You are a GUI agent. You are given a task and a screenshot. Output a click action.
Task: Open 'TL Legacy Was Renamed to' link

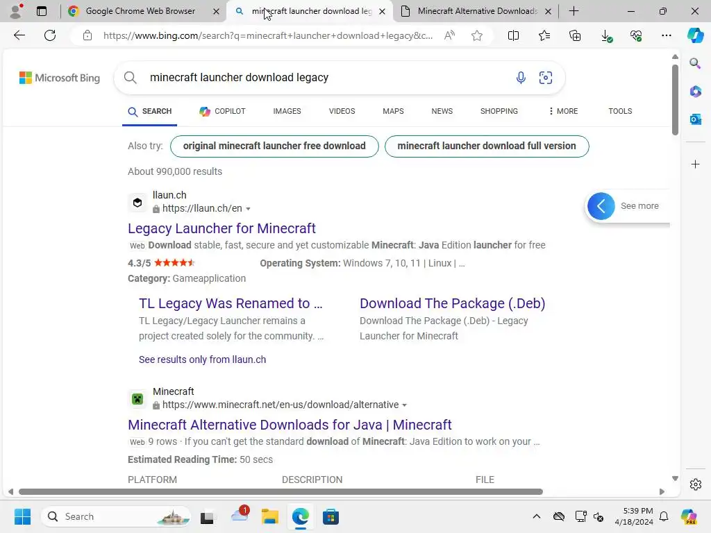pyautogui.click(x=231, y=303)
